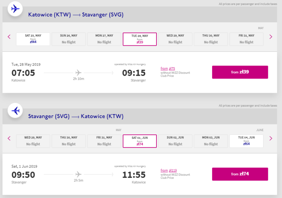Show later return dates with right arrow
282x198 pixels.
[x=271, y=138]
